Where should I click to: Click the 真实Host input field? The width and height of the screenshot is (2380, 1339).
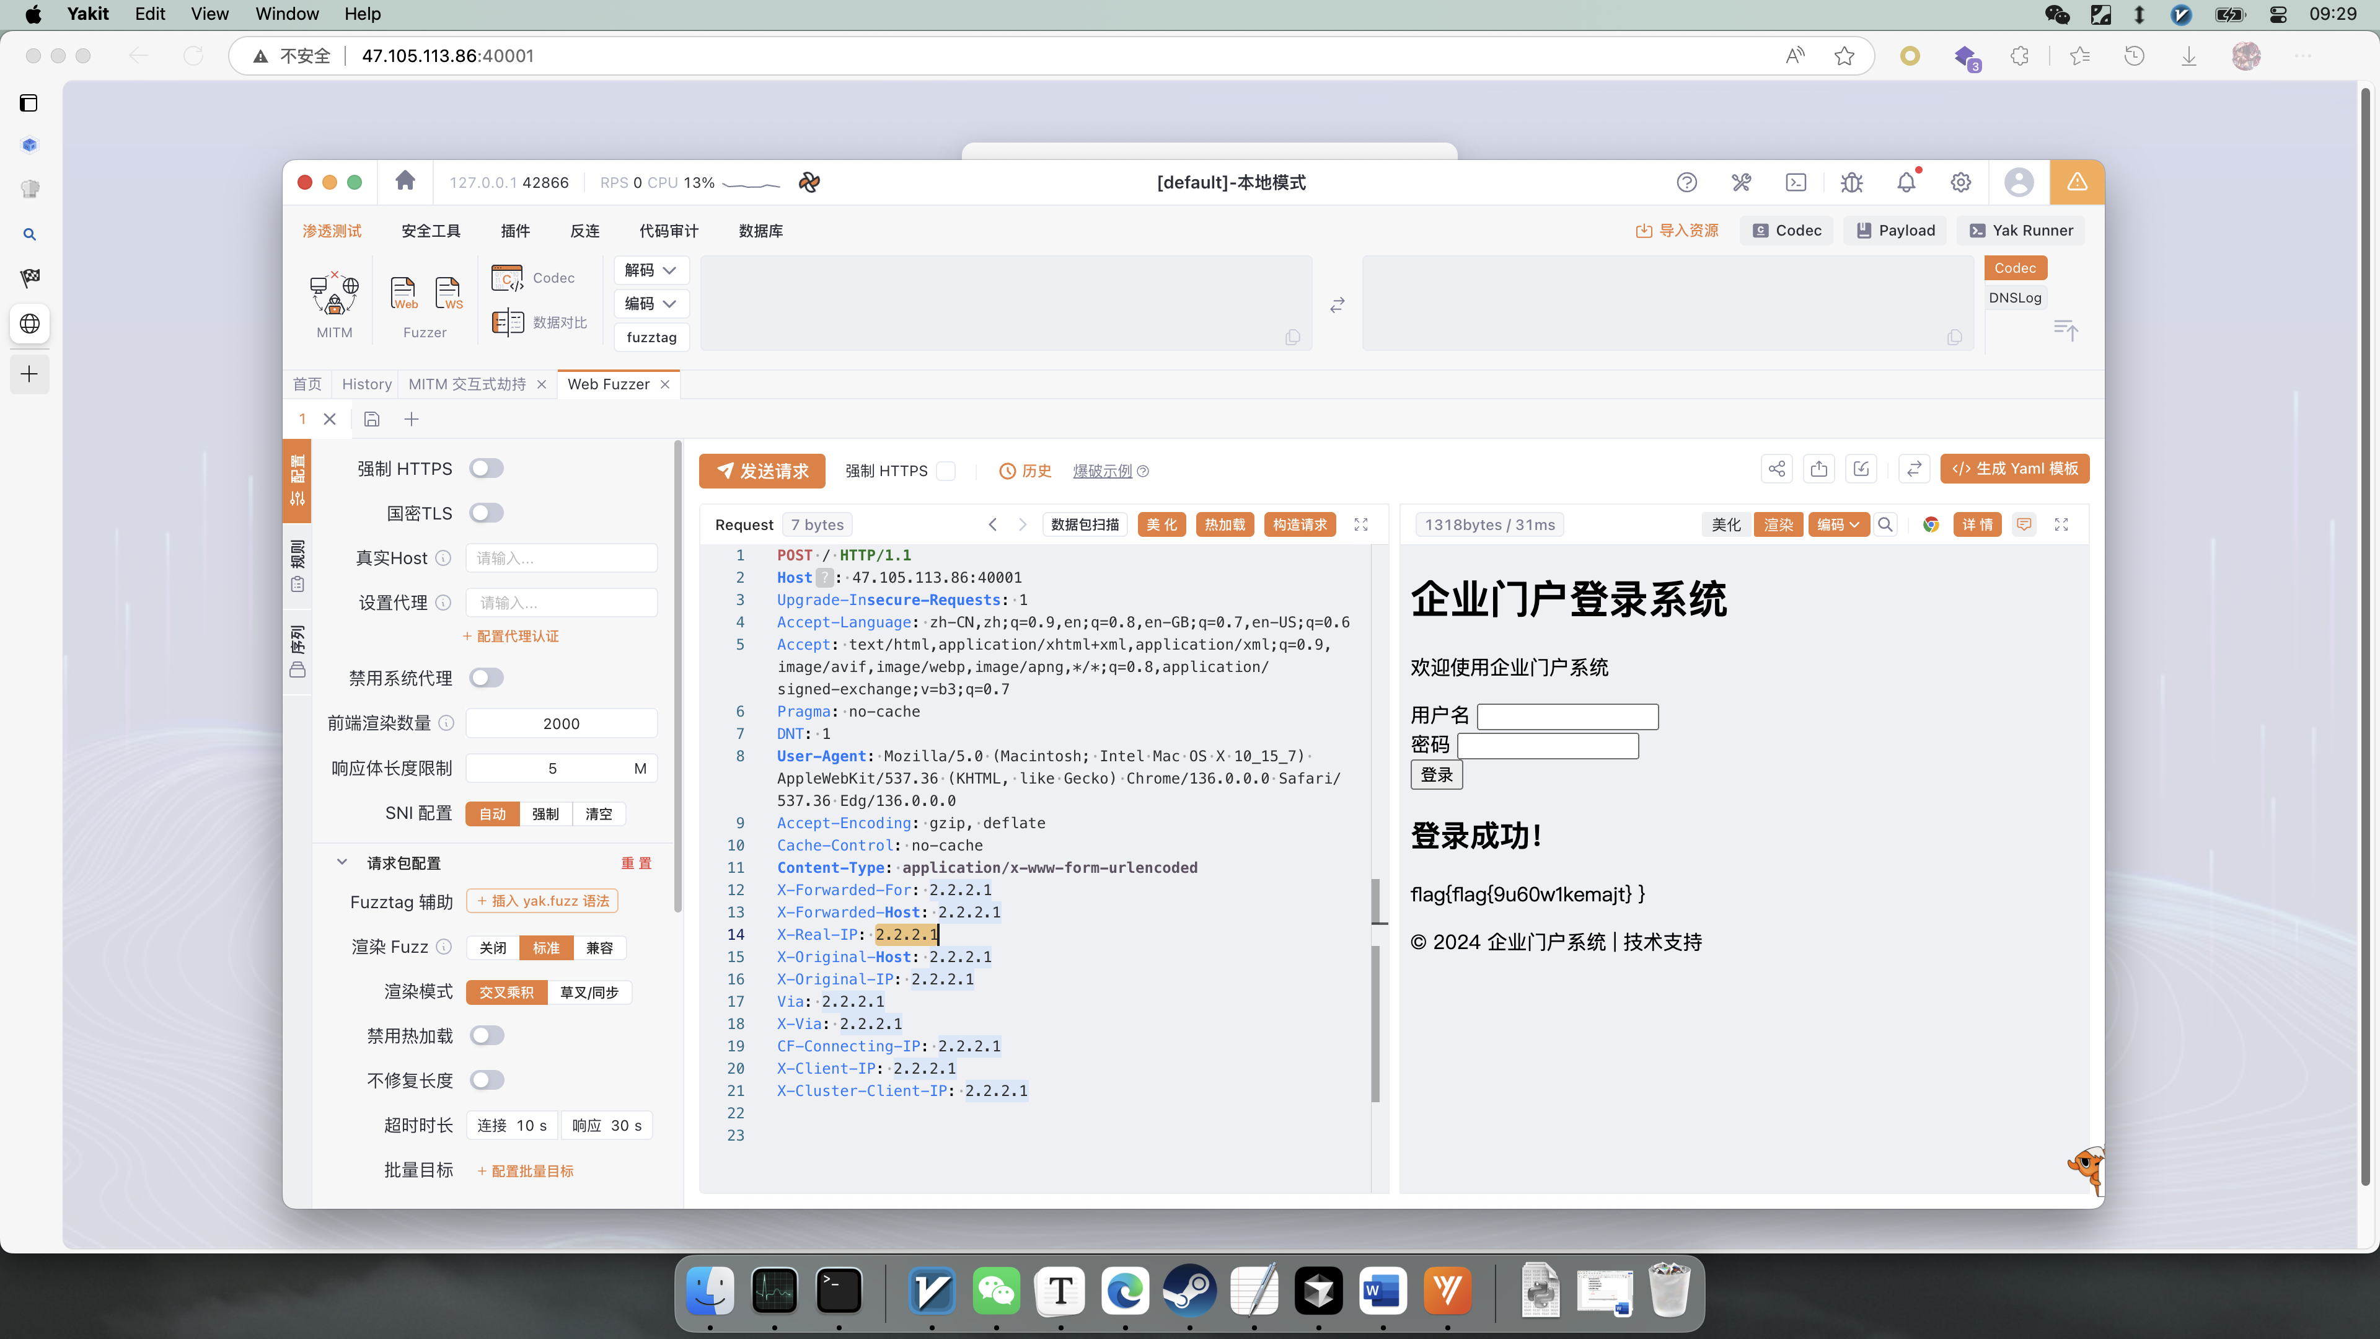(562, 558)
